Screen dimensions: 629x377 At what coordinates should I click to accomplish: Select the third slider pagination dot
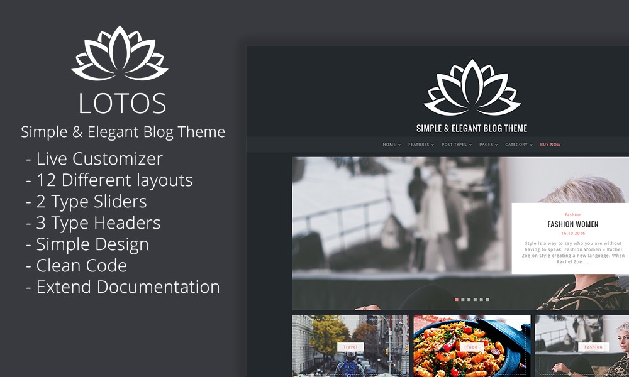pos(469,300)
